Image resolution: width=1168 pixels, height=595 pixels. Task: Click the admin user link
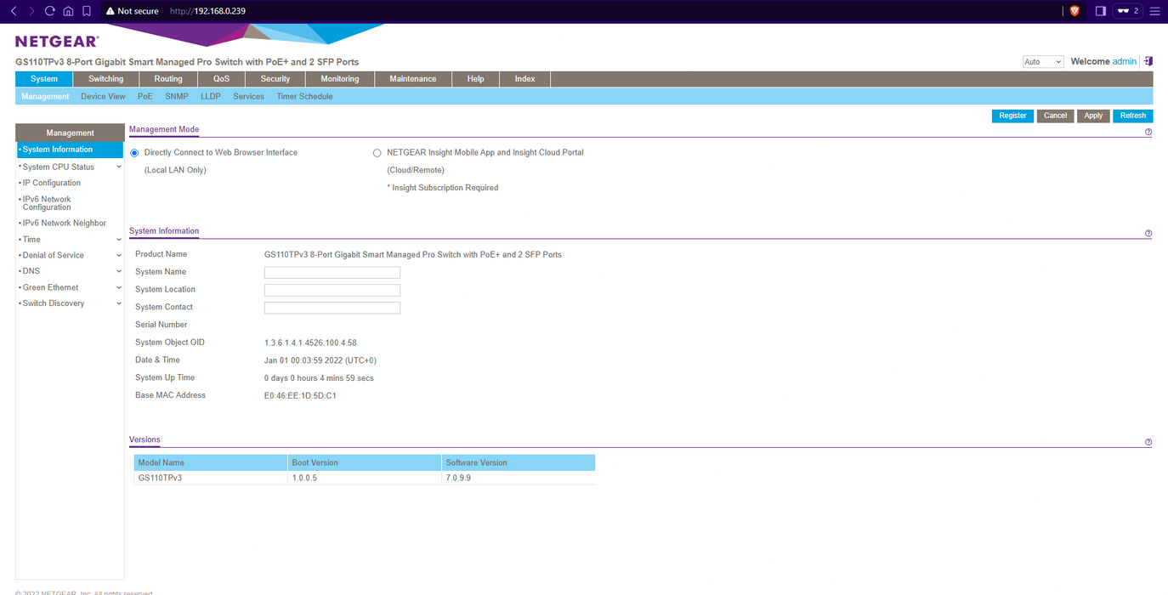coord(1125,62)
